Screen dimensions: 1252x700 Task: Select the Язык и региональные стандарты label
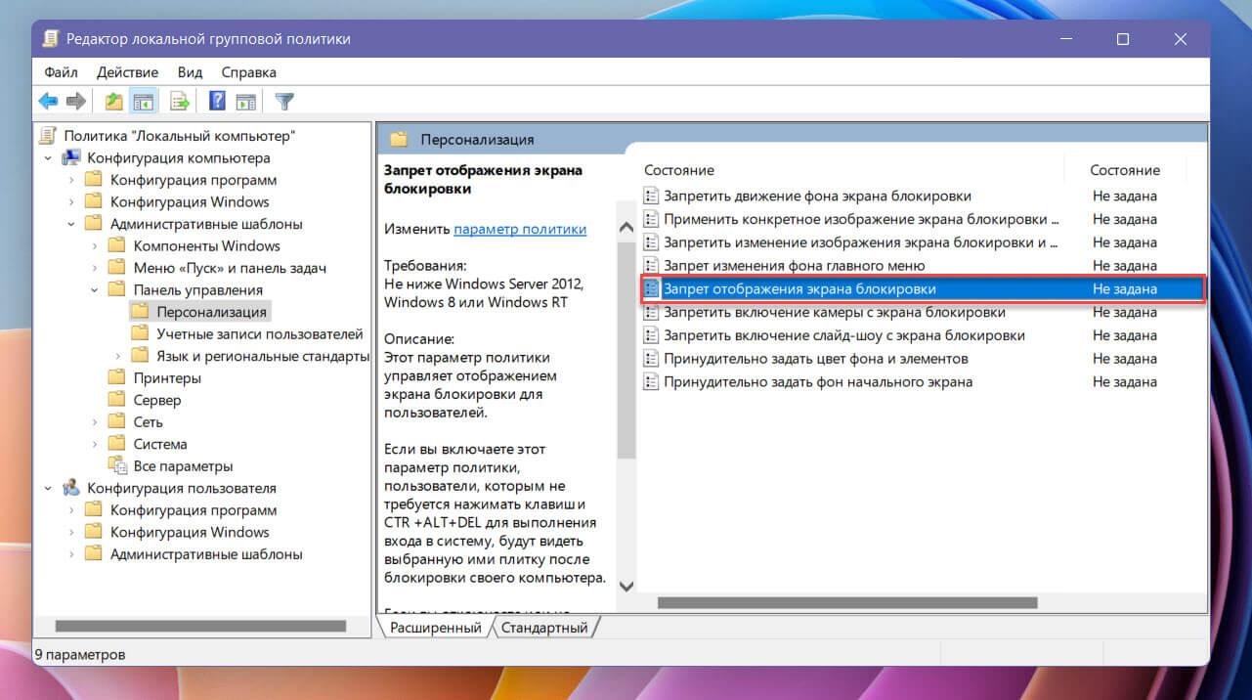263,356
